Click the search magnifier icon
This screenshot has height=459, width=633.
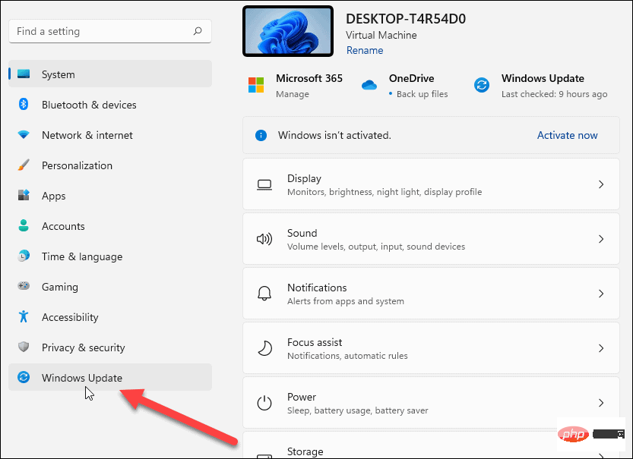[198, 31]
